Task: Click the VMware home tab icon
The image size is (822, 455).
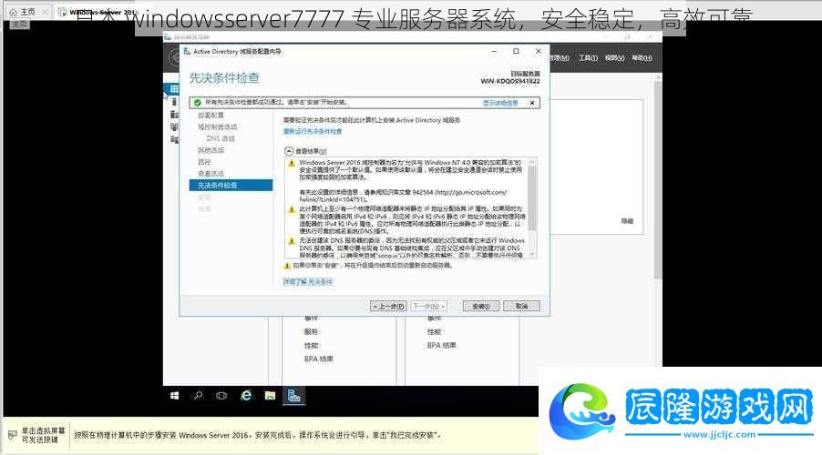Action: (14, 12)
